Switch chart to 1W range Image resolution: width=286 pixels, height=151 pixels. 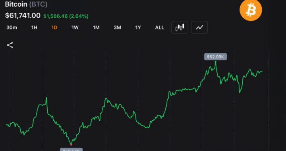(x=75, y=27)
